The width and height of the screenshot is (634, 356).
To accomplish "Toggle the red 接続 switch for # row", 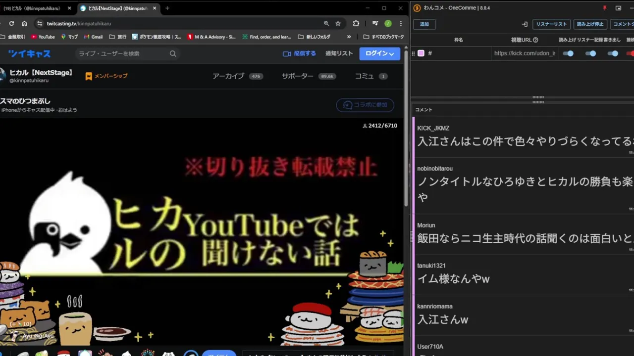I will (x=631, y=53).
